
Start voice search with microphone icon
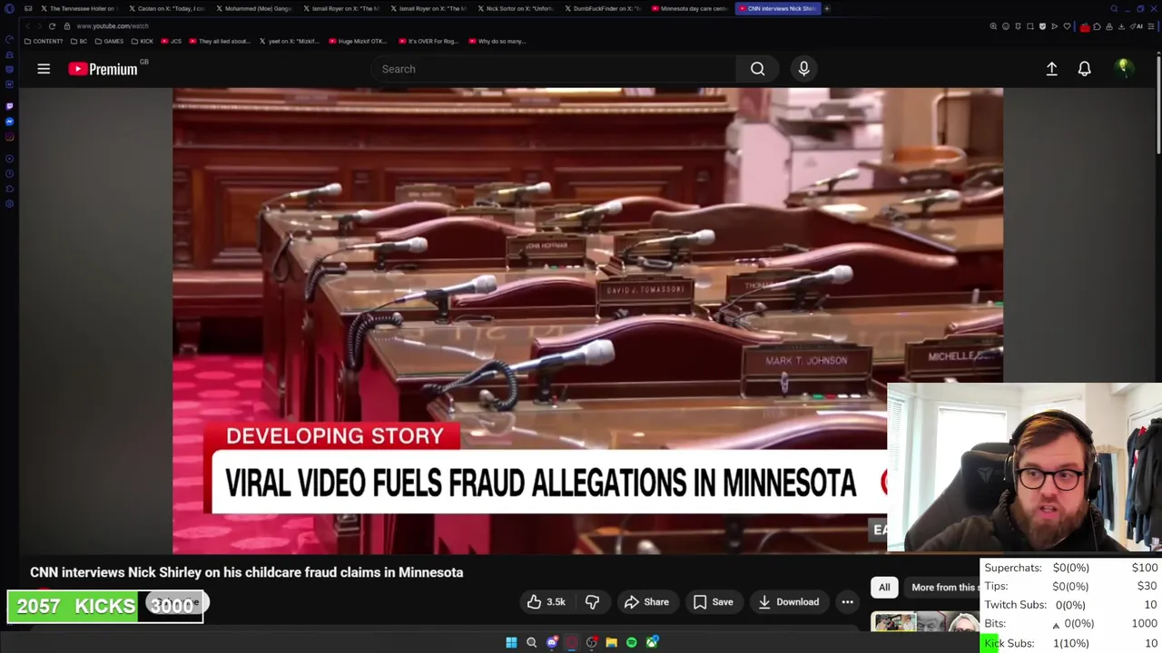pyautogui.click(x=803, y=69)
